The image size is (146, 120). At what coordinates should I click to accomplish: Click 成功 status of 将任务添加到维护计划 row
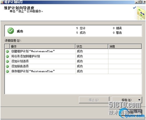80,56
